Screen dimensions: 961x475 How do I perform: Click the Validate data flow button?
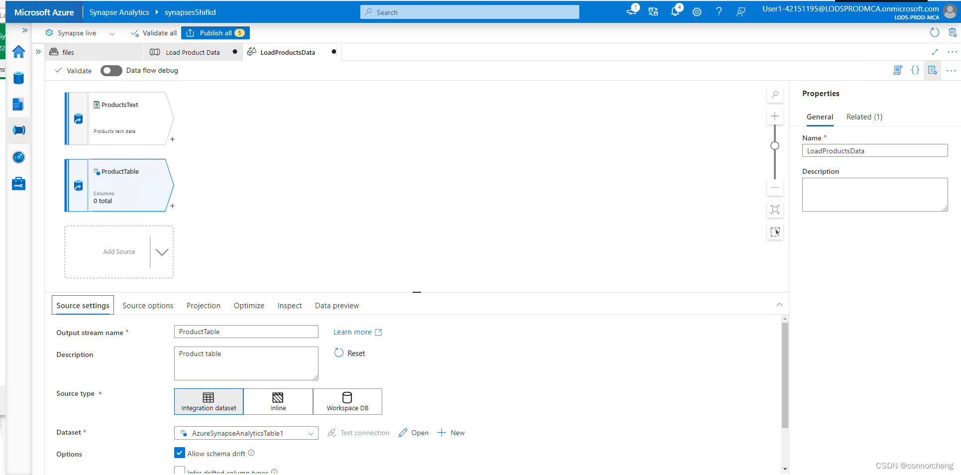pyautogui.click(x=73, y=71)
